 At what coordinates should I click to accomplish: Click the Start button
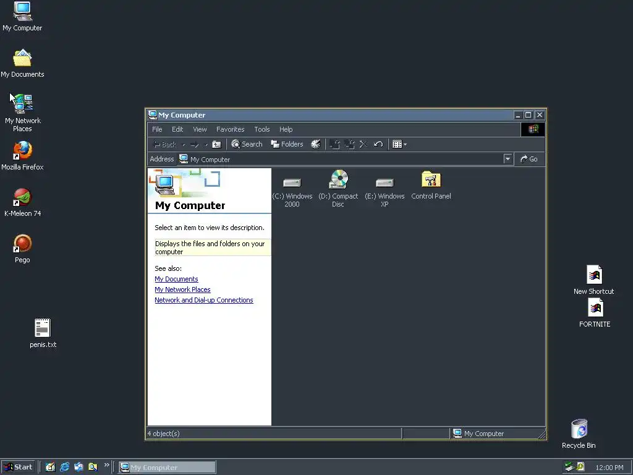(18, 468)
